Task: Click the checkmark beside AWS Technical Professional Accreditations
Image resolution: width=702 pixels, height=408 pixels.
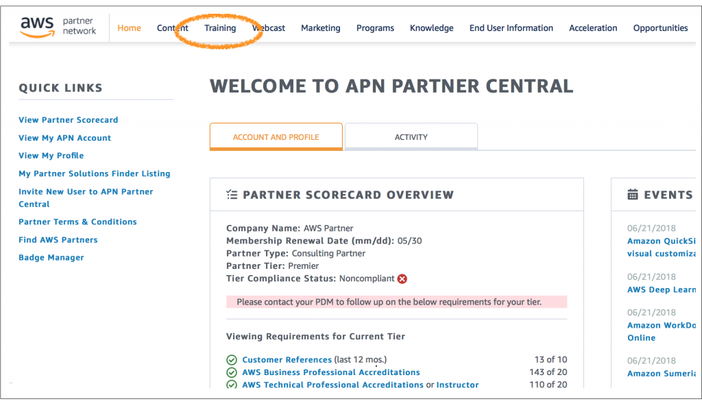Action: 232,385
